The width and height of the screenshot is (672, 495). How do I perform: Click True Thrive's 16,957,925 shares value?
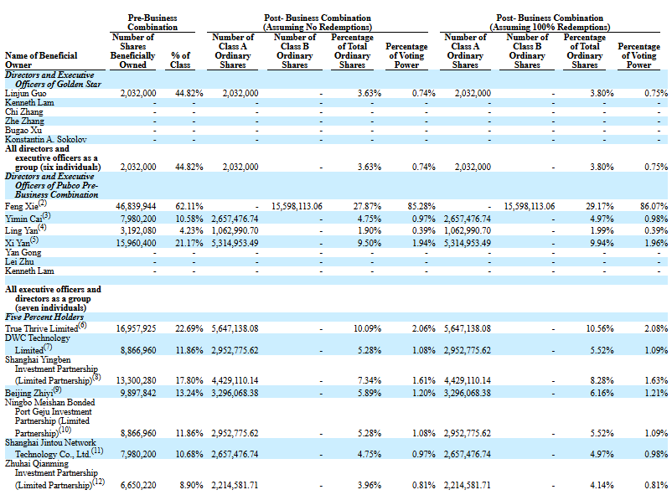tap(136, 328)
